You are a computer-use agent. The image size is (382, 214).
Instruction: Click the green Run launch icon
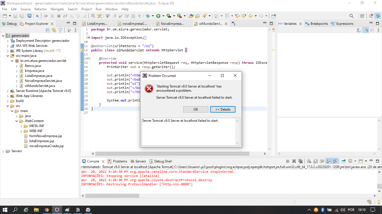click(158, 16)
